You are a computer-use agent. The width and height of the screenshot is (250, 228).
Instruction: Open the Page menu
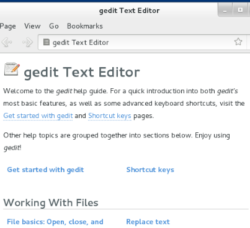pos(8,26)
